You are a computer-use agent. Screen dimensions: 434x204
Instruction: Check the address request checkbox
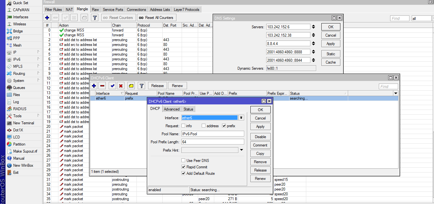click(x=204, y=126)
